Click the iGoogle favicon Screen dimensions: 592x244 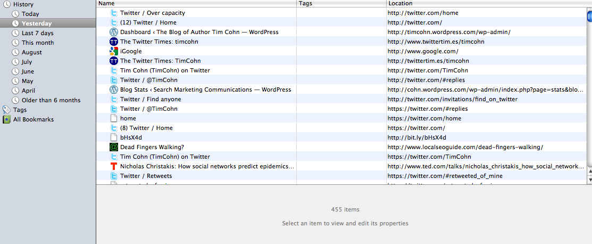(x=113, y=51)
